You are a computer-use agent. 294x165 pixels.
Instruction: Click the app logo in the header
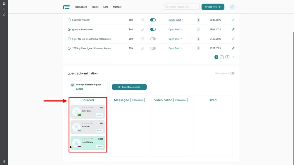[x=66, y=7]
